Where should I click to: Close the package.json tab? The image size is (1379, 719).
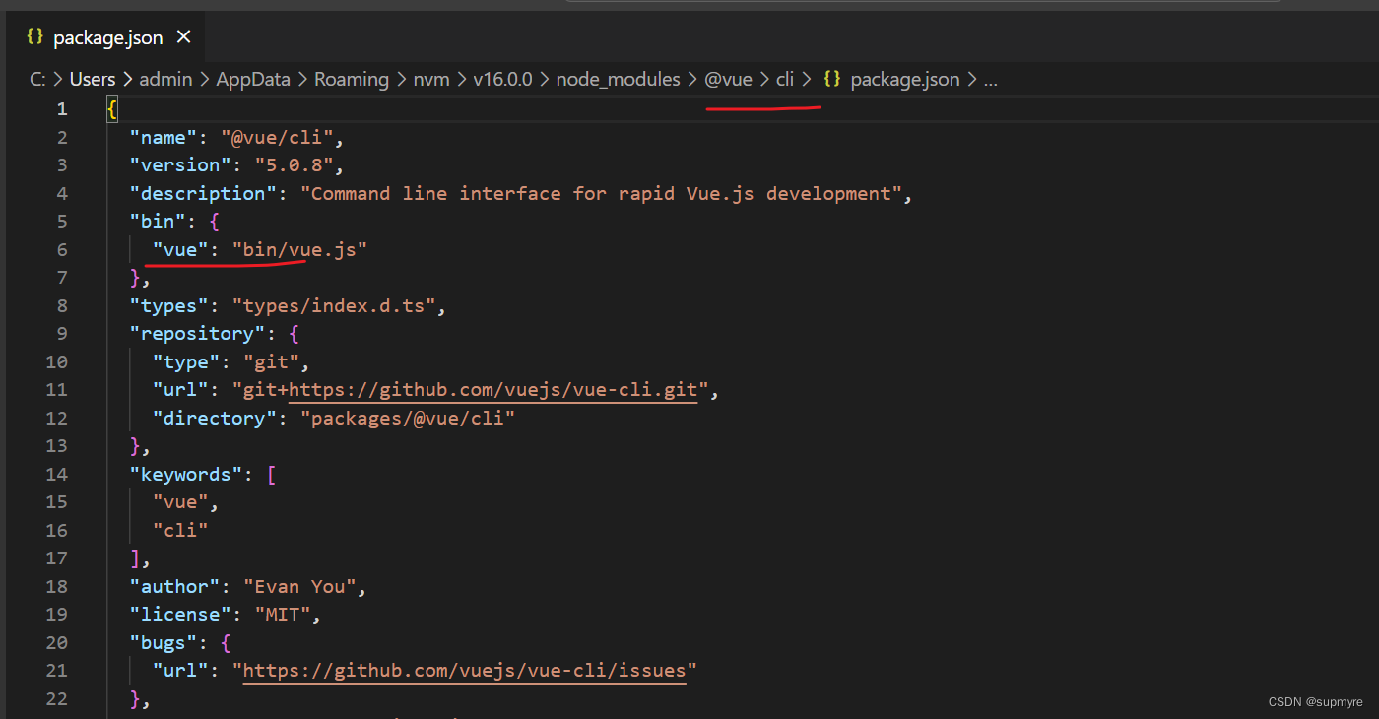click(x=184, y=37)
